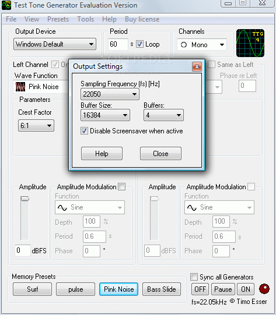The height and width of the screenshot is (315, 276).
Task: Open the Buy license menu
Action: tap(142, 19)
